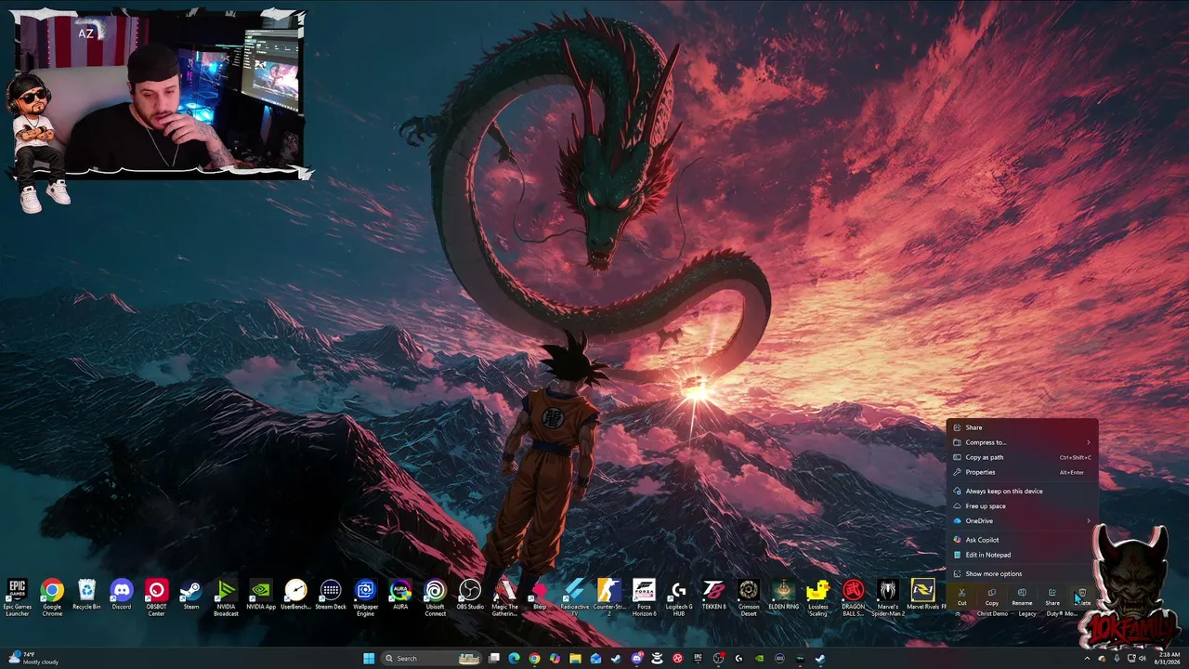Expand the Compress to submenu

pyautogui.click(x=1022, y=442)
